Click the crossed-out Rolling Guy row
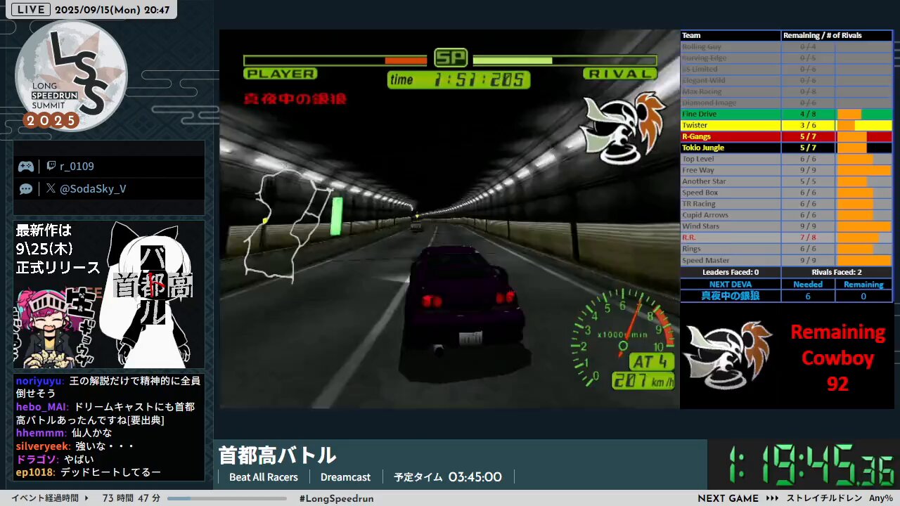This screenshot has width=900, height=506. [x=786, y=46]
